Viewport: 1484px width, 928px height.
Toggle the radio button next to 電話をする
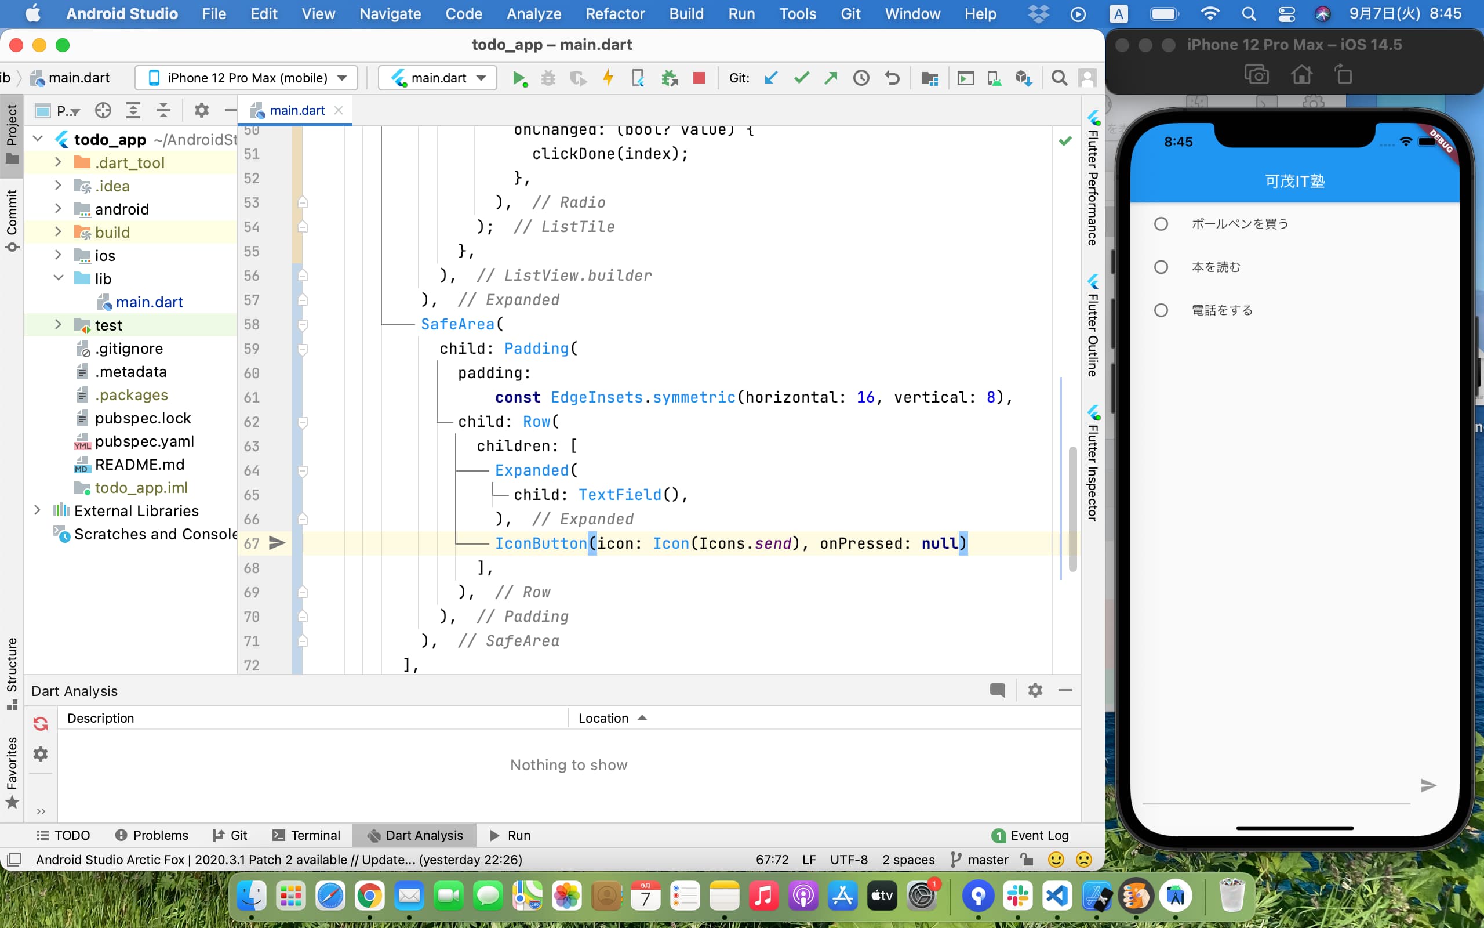click(1162, 310)
